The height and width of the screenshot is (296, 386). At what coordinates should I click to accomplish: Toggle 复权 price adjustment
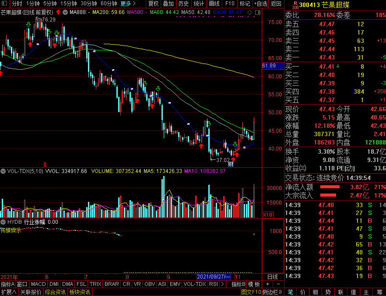154,4
